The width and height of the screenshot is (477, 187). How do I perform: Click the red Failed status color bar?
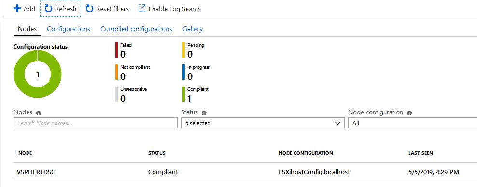116,50
